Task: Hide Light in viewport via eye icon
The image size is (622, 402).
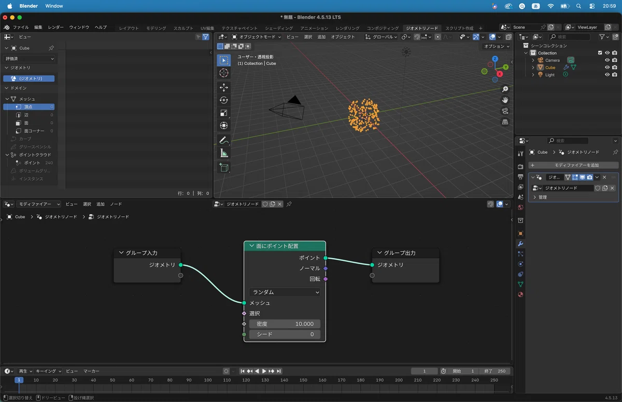Action: tap(607, 75)
